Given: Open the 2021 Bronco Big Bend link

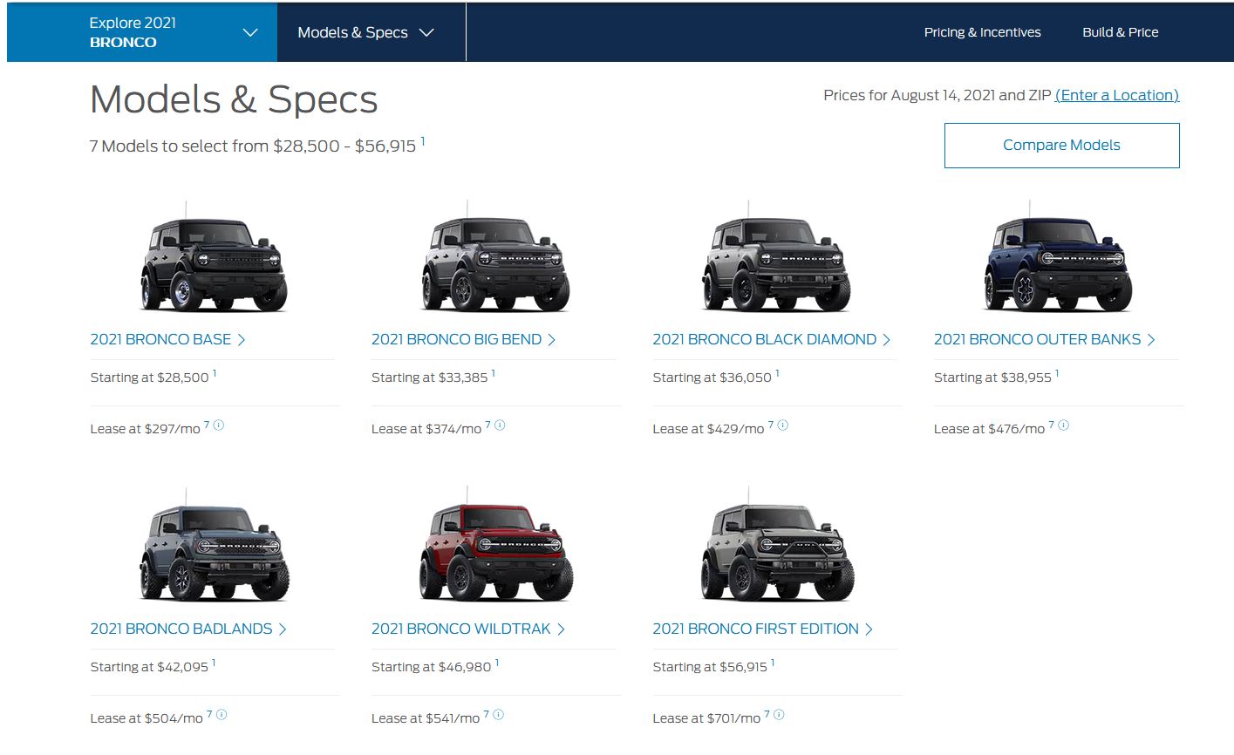Looking at the screenshot, I should coord(464,339).
